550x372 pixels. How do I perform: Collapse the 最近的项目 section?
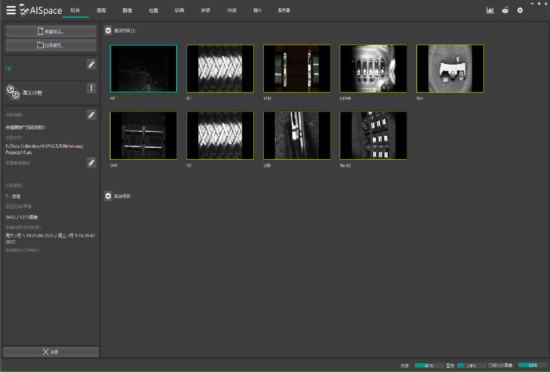click(x=108, y=30)
